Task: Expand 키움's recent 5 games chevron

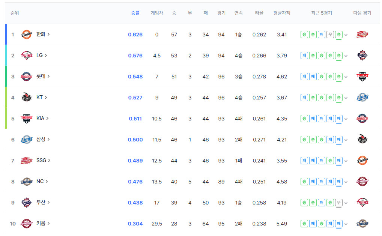Action: click(346, 224)
